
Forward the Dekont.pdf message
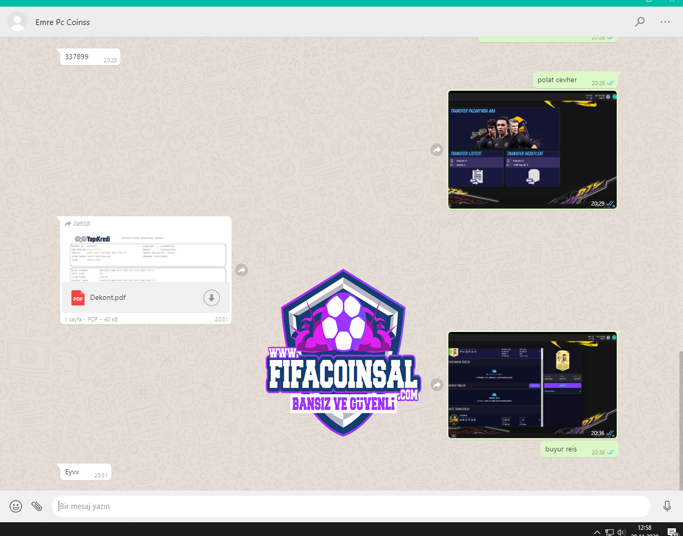tap(241, 270)
